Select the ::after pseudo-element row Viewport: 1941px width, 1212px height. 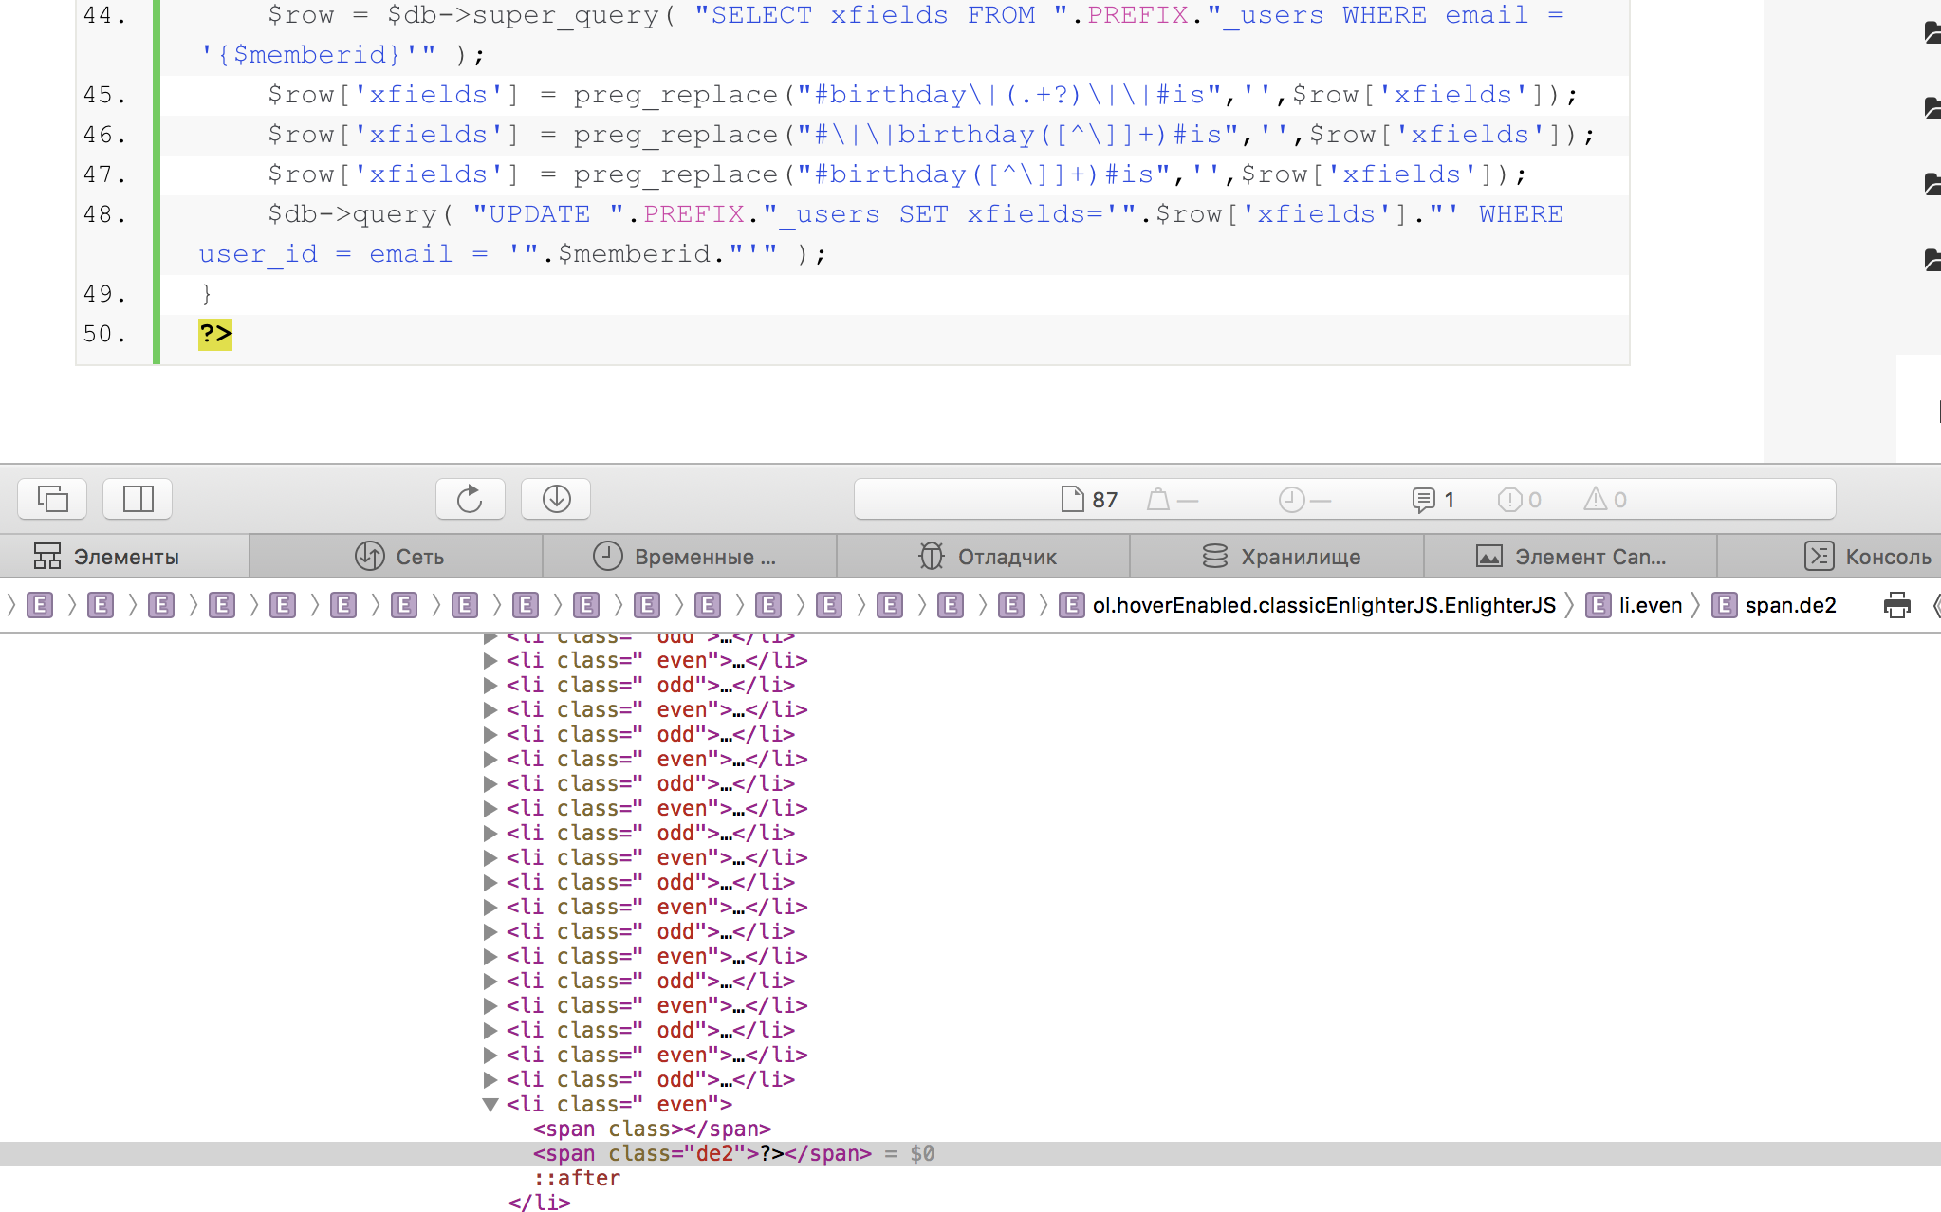point(577,1178)
